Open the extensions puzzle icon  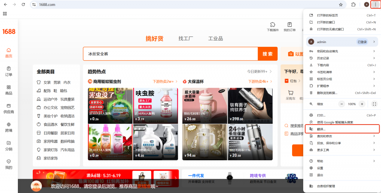353,4
